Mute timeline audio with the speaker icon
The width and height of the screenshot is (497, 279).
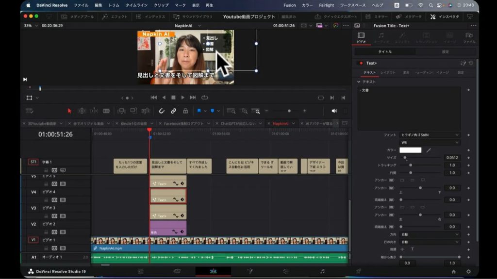click(x=334, y=111)
